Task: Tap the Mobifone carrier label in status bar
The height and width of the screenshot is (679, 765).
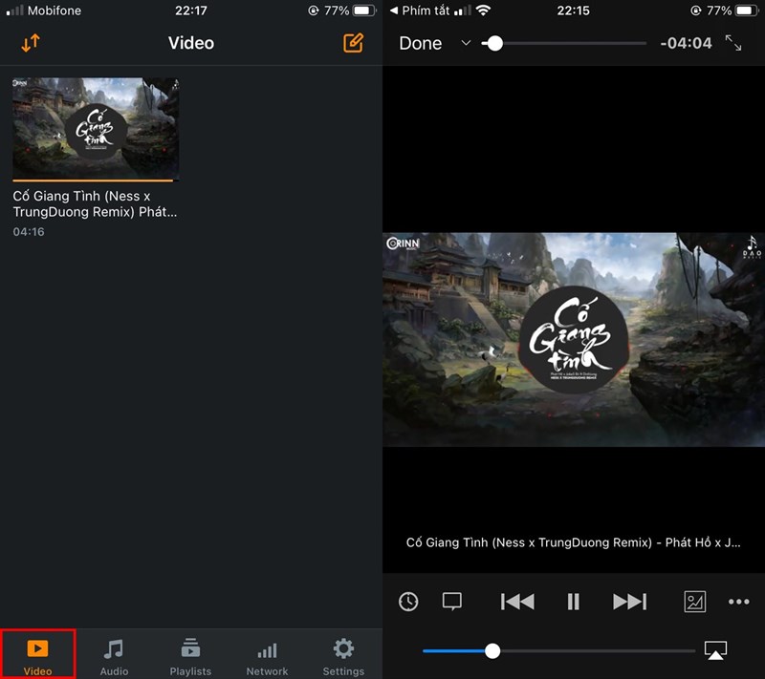Action: pos(55,11)
